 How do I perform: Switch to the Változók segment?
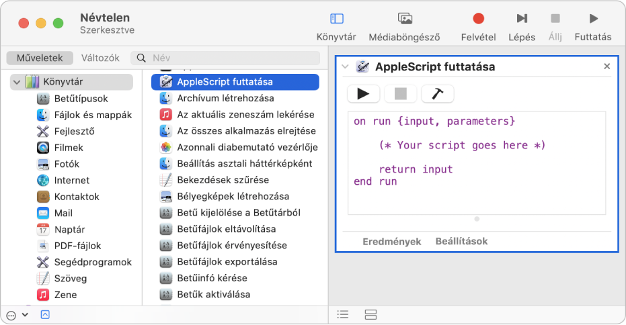coord(100,58)
